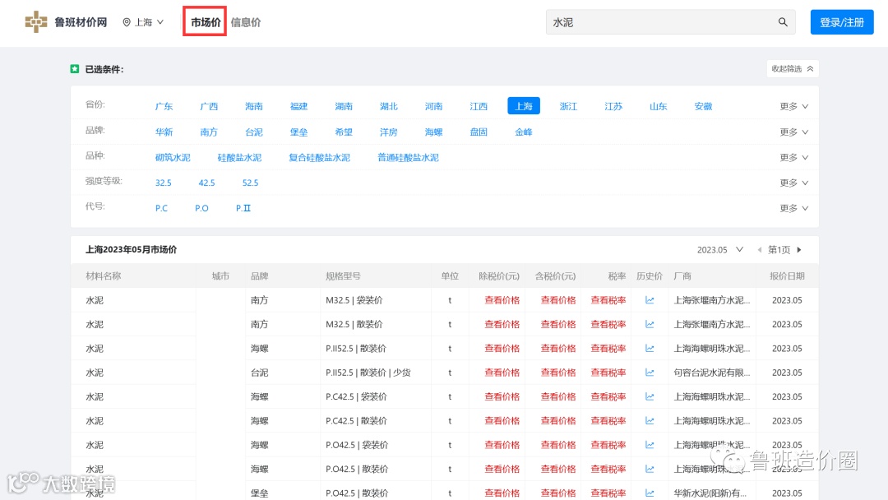Click the 鲁班材价网 logo icon
Screen dimensions: 888x500
pos(35,22)
